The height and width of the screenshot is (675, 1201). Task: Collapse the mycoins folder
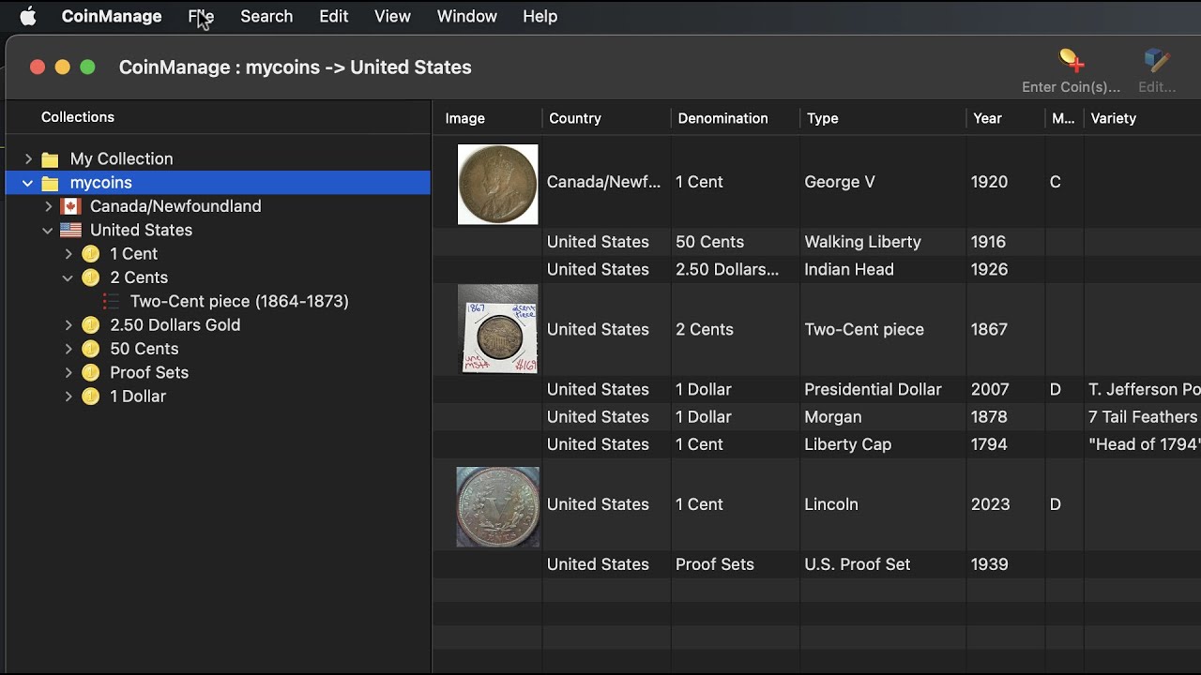(28, 183)
